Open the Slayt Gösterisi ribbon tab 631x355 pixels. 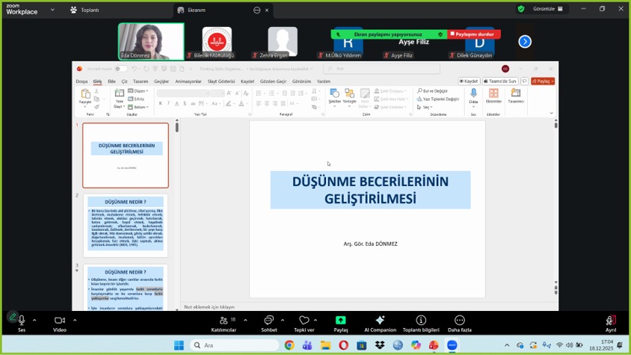click(221, 81)
